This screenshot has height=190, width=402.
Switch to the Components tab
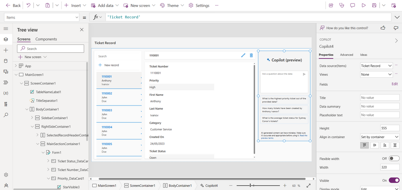(x=46, y=39)
